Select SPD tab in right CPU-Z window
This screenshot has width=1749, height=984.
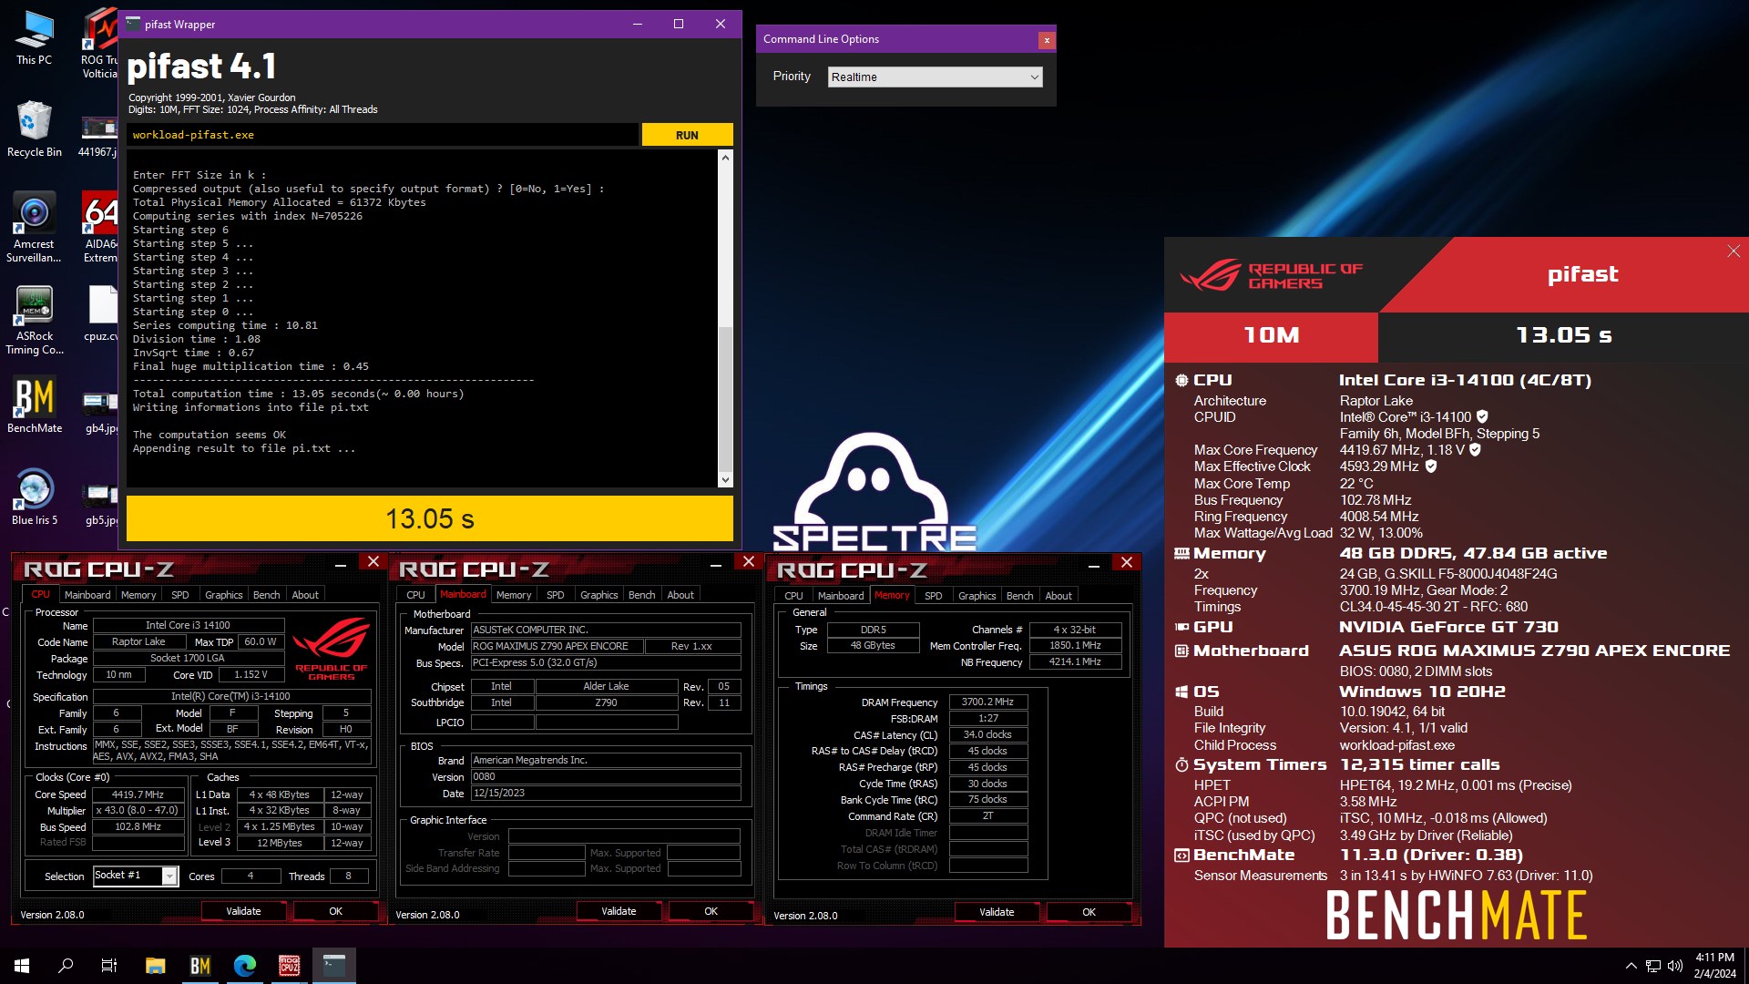coord(933,596)
